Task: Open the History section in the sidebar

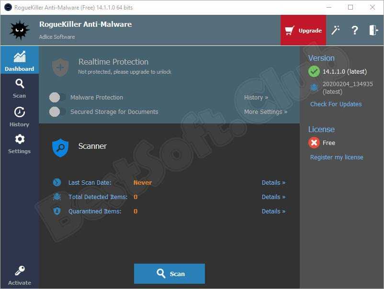Action: coord(19,117)
